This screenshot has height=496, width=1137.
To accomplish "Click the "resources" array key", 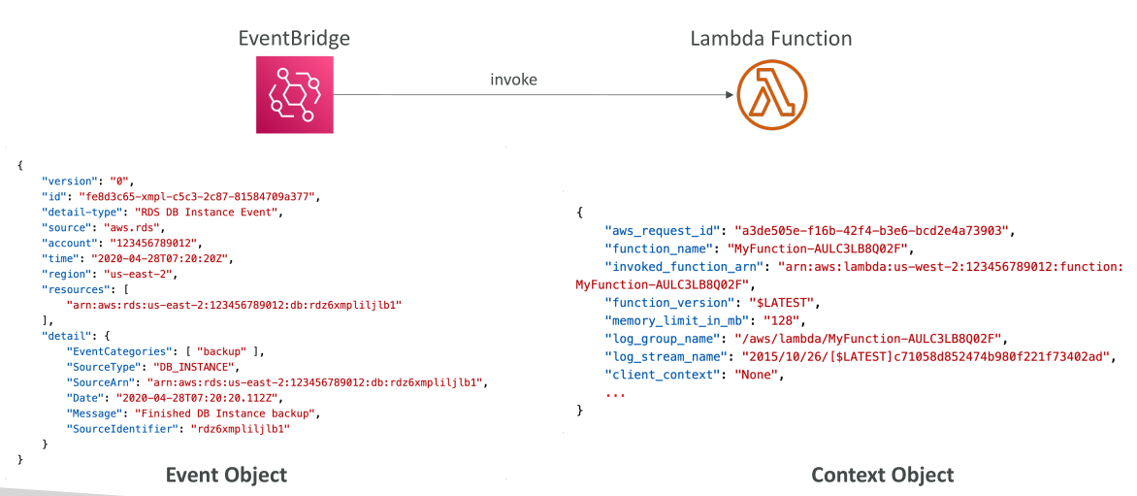I will [x=75, y=290].
